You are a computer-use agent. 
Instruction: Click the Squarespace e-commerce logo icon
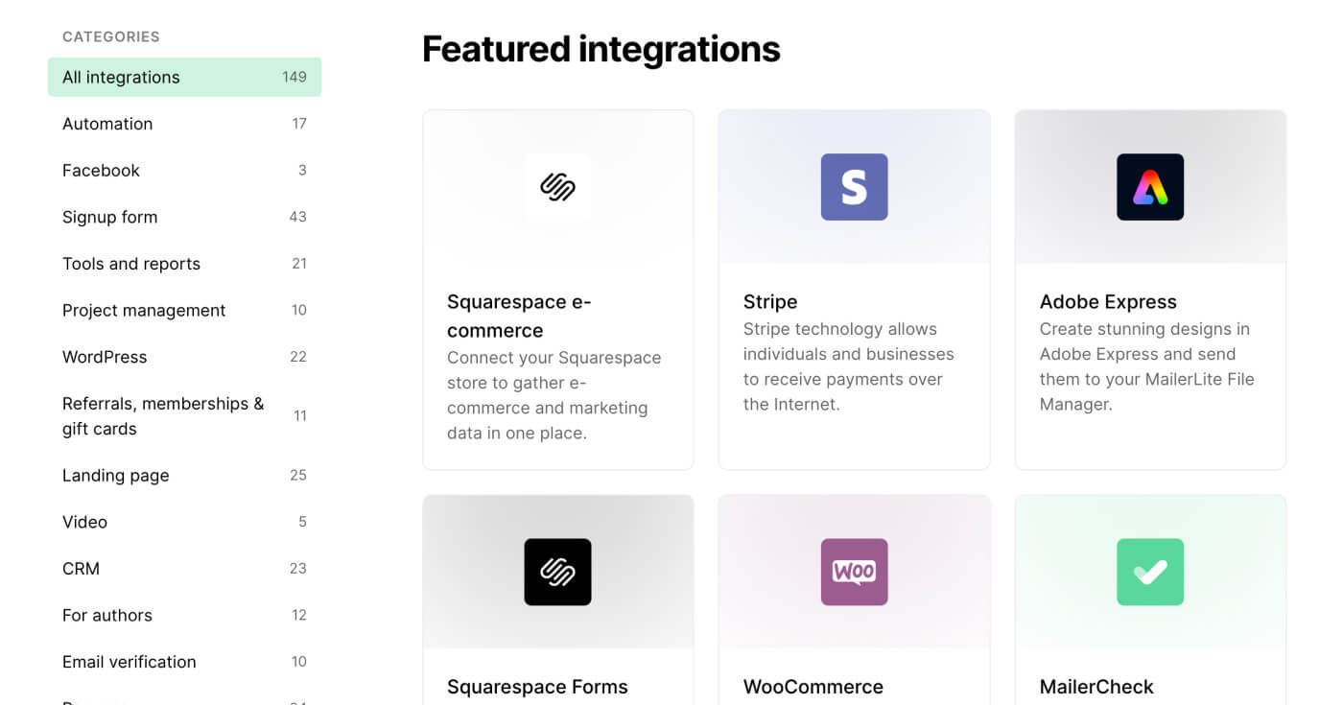[557, 187]
